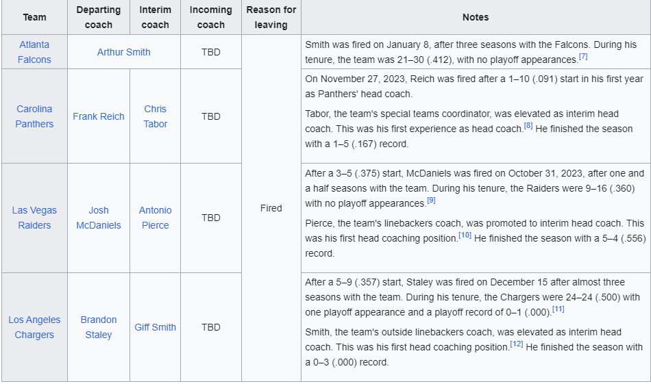Click the Notes column header
This screenshot has width=651, height=386.
pos(476,17)
